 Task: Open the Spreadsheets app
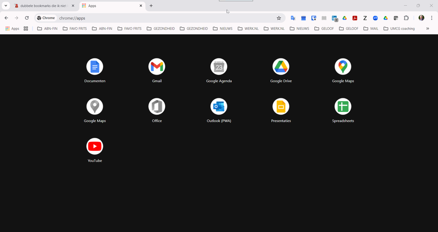343,107
